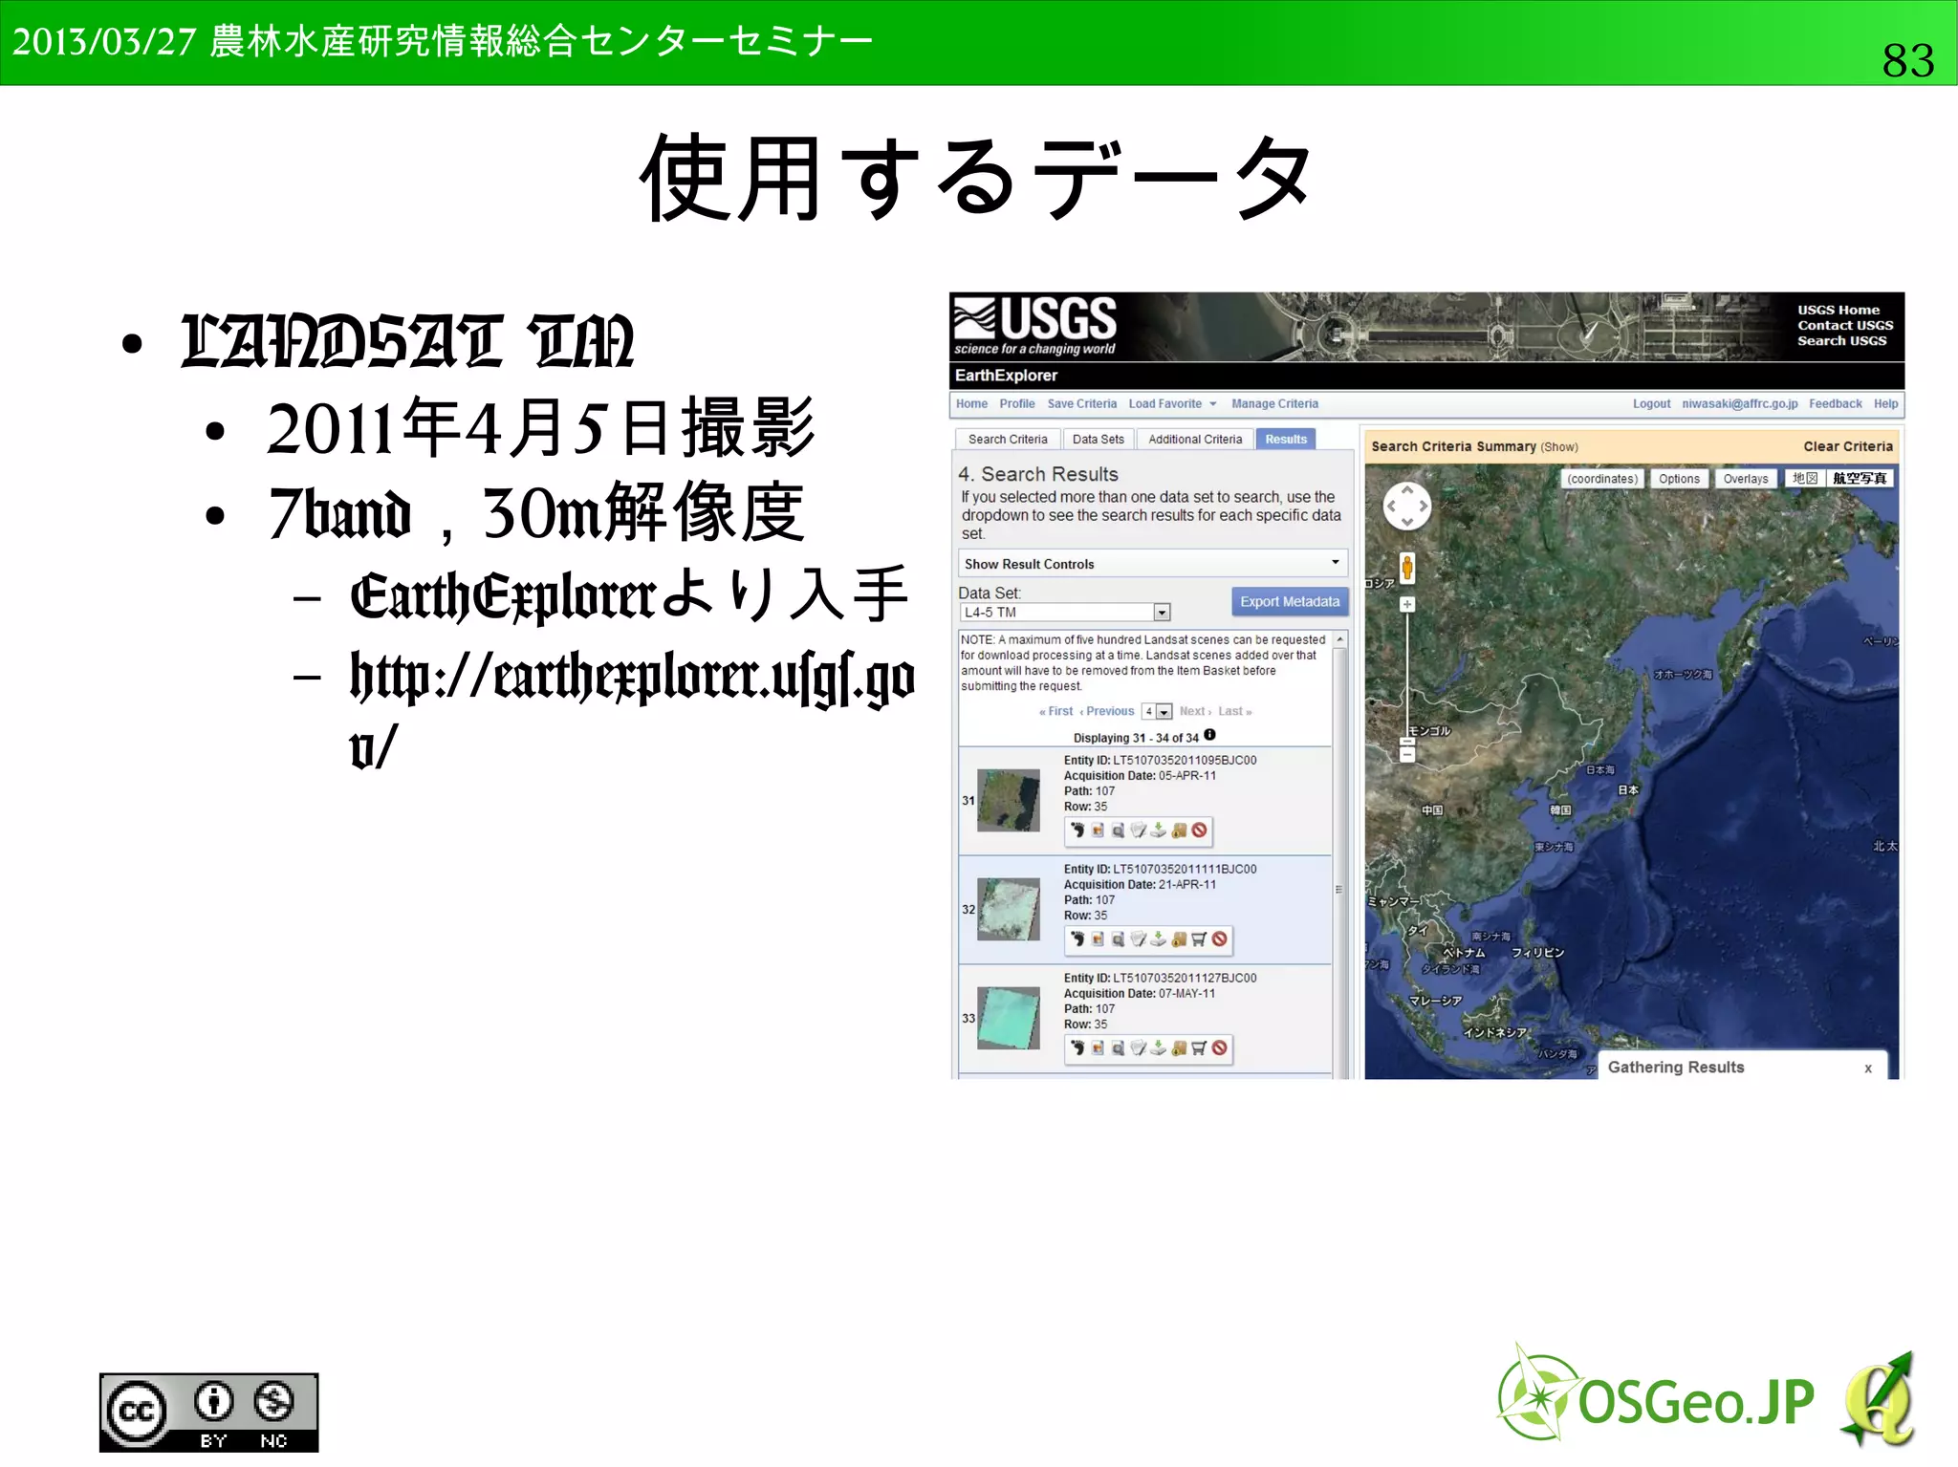Click the map zoom slider handle
The height and width of the screenshot is (1467, 1958).
coord(1407,741)
